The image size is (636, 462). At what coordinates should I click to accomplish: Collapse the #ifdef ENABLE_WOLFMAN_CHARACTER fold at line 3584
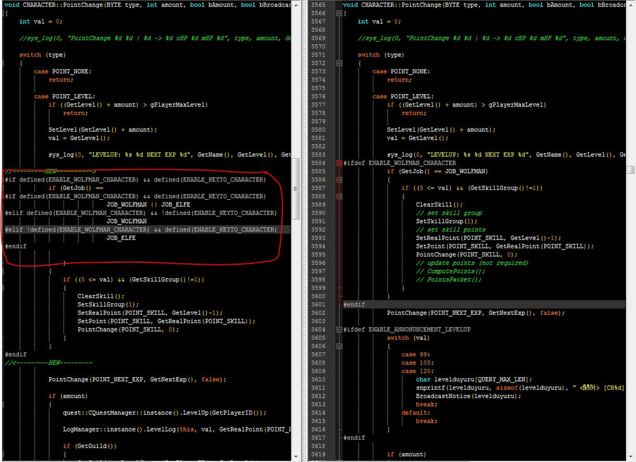pyautogui.click(x=339, y=163)
